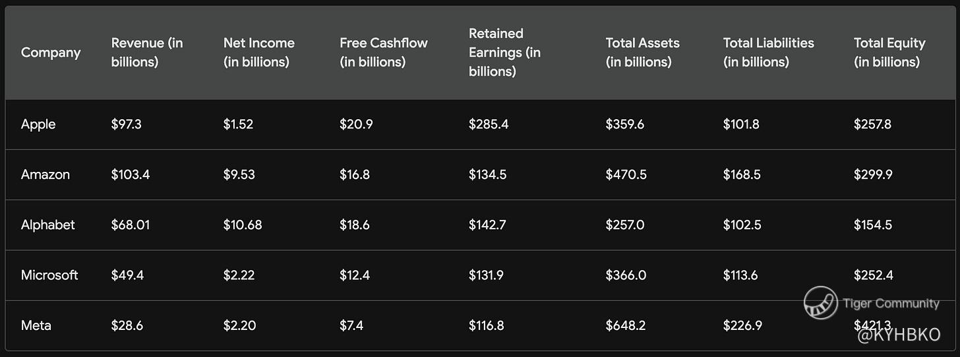960x357 pixels.
Task: Click the Apple row label
Action: (x=38, y=124)
